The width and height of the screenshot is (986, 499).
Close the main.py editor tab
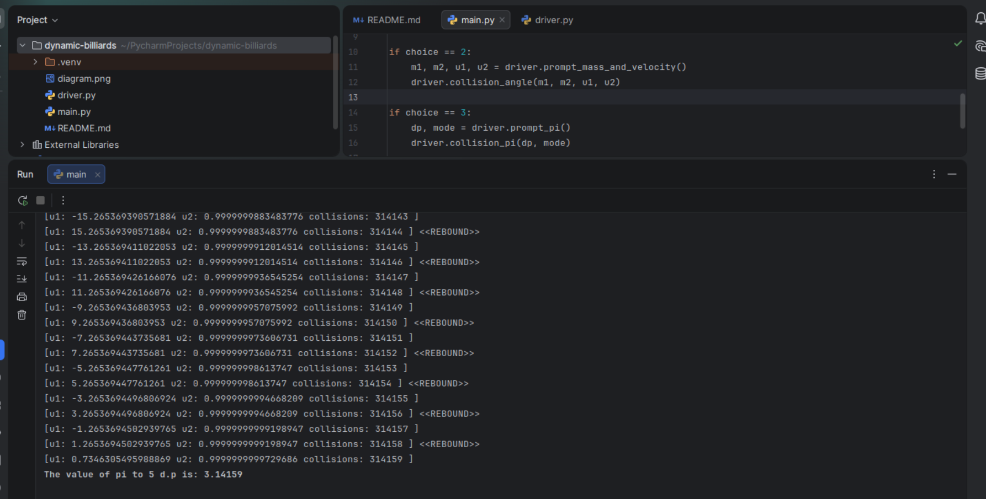tap(502, 20)
